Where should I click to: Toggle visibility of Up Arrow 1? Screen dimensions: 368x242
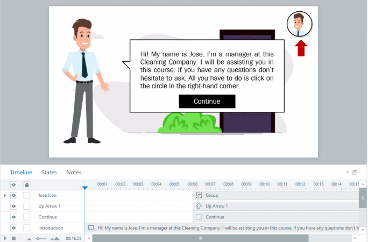tap(14, 206)
